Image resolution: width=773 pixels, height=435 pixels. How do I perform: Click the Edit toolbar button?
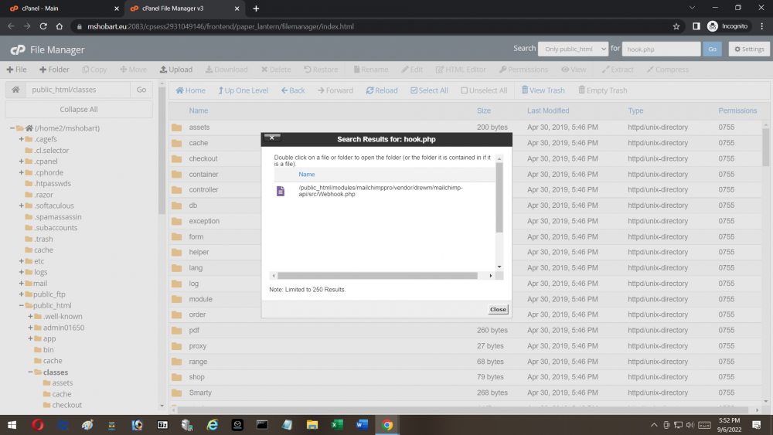[412, 70]
